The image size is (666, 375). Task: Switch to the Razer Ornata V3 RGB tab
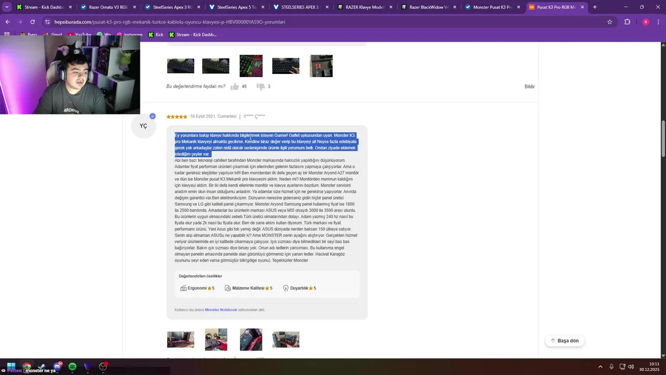tap(109, 7)
